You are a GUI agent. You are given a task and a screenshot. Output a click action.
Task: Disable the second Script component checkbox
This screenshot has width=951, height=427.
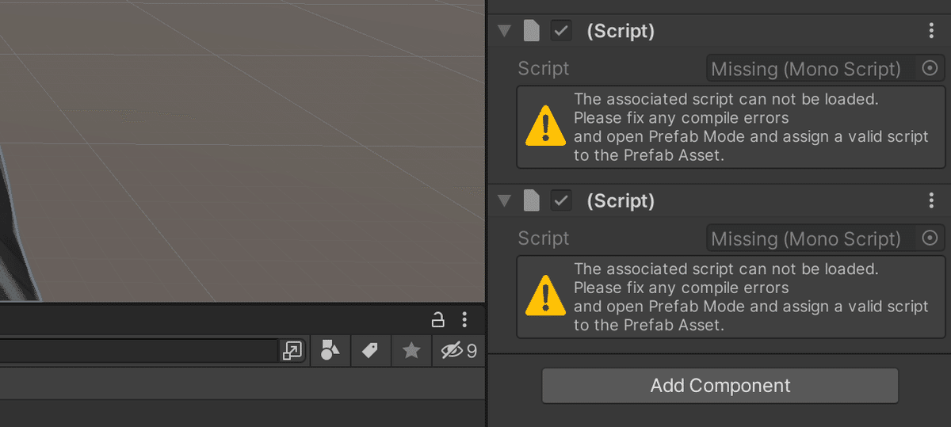561,201
